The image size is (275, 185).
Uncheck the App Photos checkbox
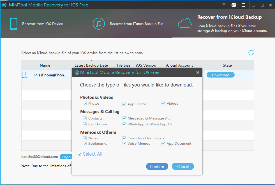[x=124, y=104]
